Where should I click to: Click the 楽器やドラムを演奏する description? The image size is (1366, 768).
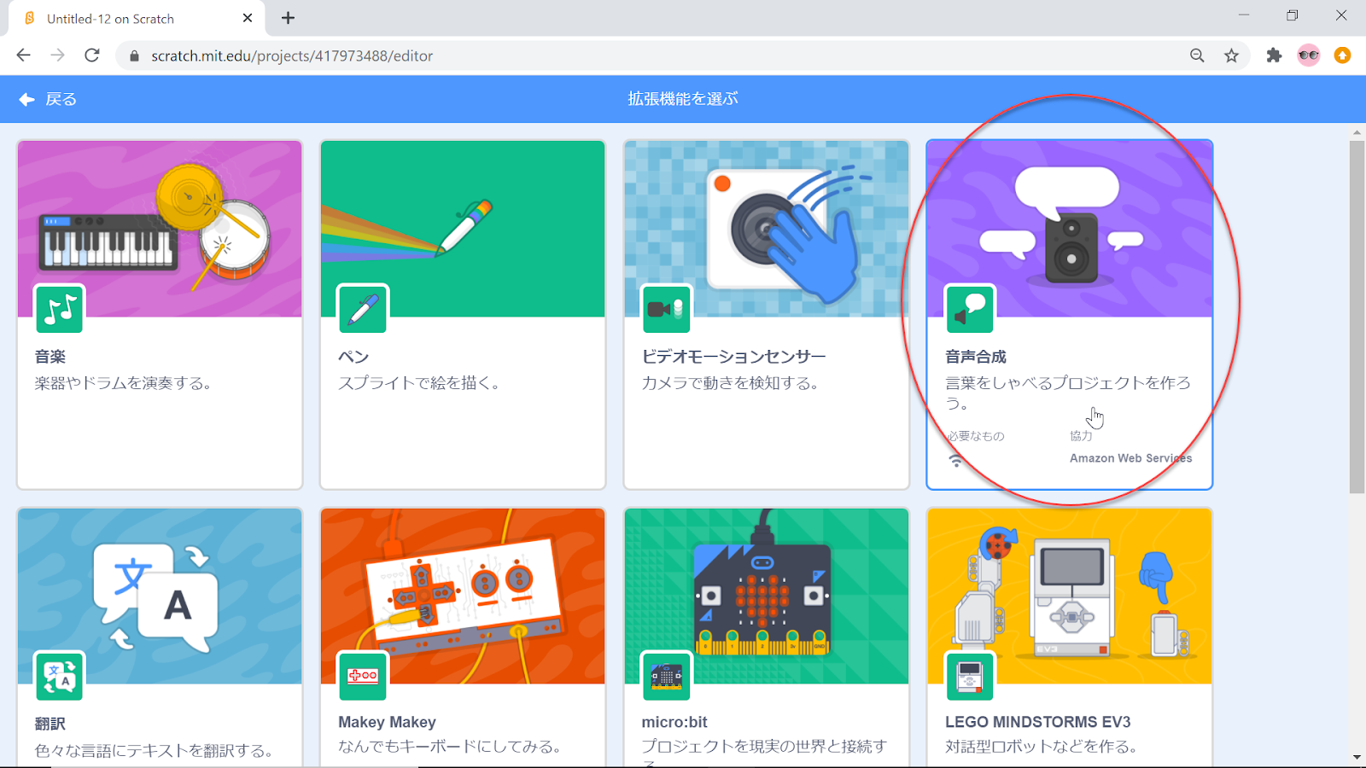pos(123,383)
